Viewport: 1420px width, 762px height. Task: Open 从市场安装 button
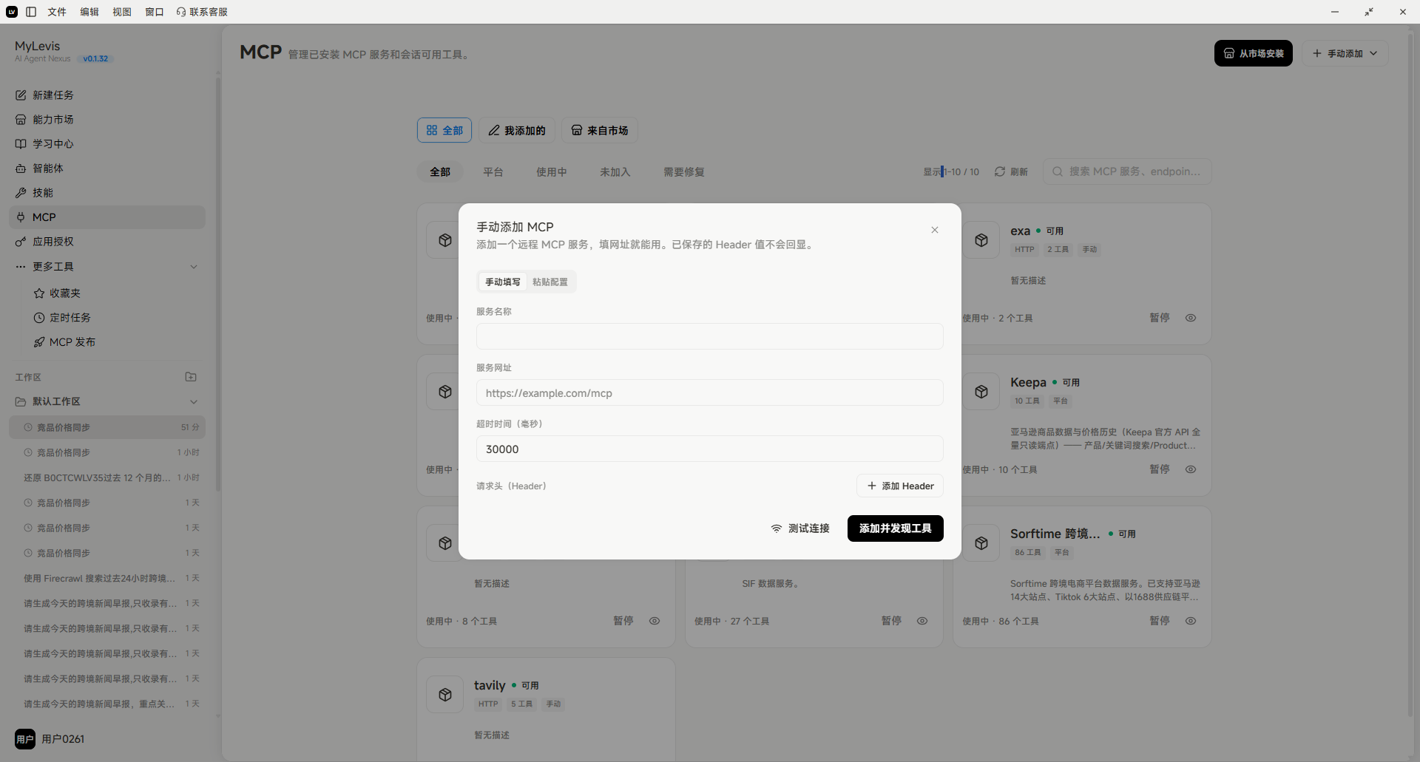[x=1254, y=53]
